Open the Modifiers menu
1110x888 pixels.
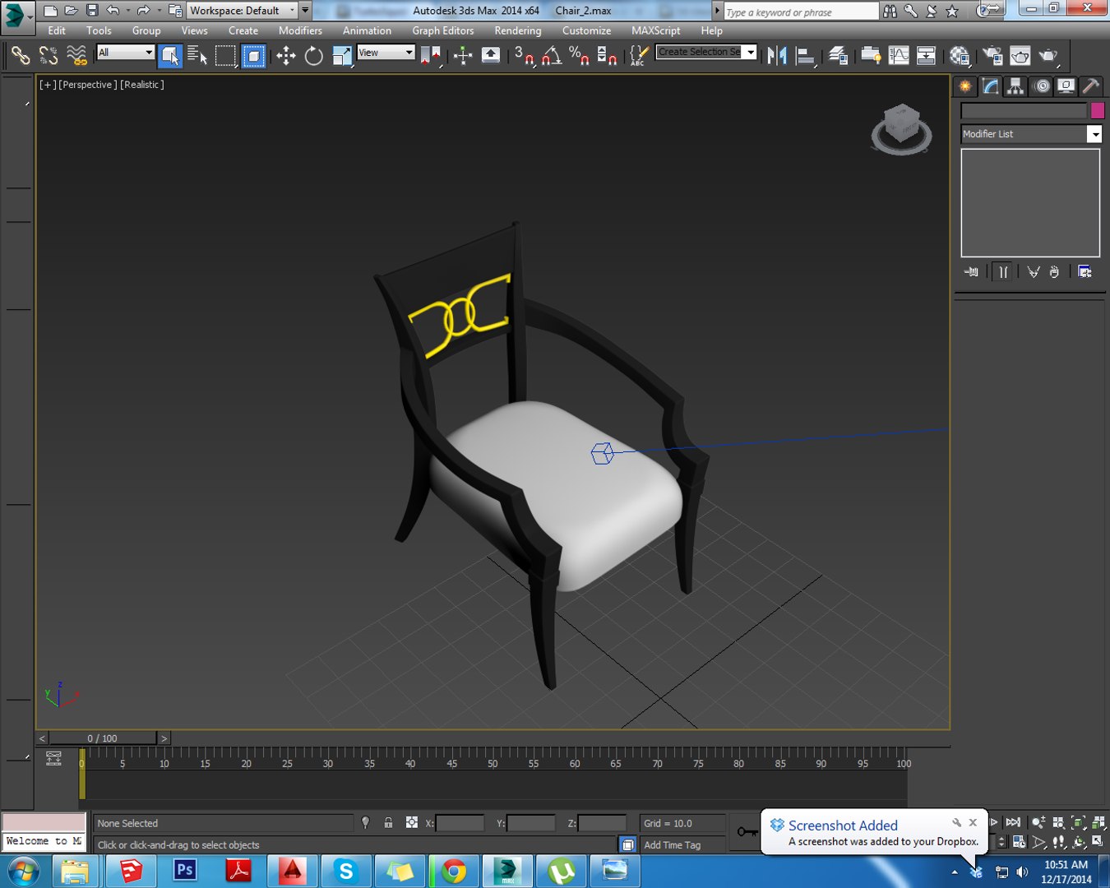[300, 30]
